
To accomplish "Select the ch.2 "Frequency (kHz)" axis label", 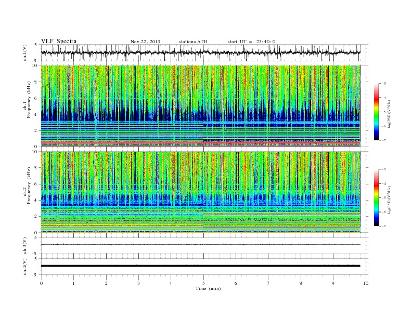I will (x=29, y=185).
